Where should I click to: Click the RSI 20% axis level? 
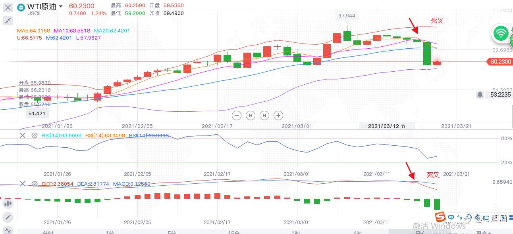coord(507,162)
